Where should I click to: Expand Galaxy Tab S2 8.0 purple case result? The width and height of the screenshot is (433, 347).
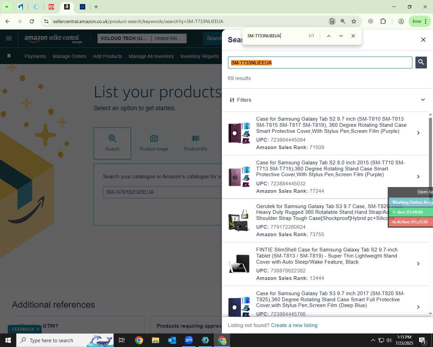point(418,177)
